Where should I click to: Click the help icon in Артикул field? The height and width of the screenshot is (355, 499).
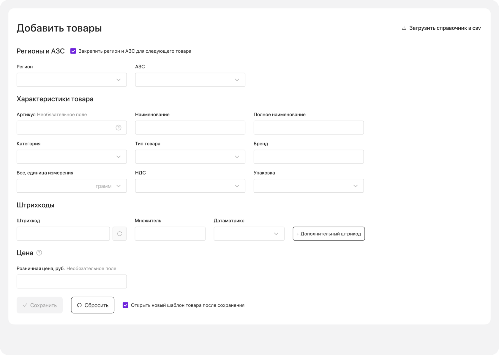119,128
